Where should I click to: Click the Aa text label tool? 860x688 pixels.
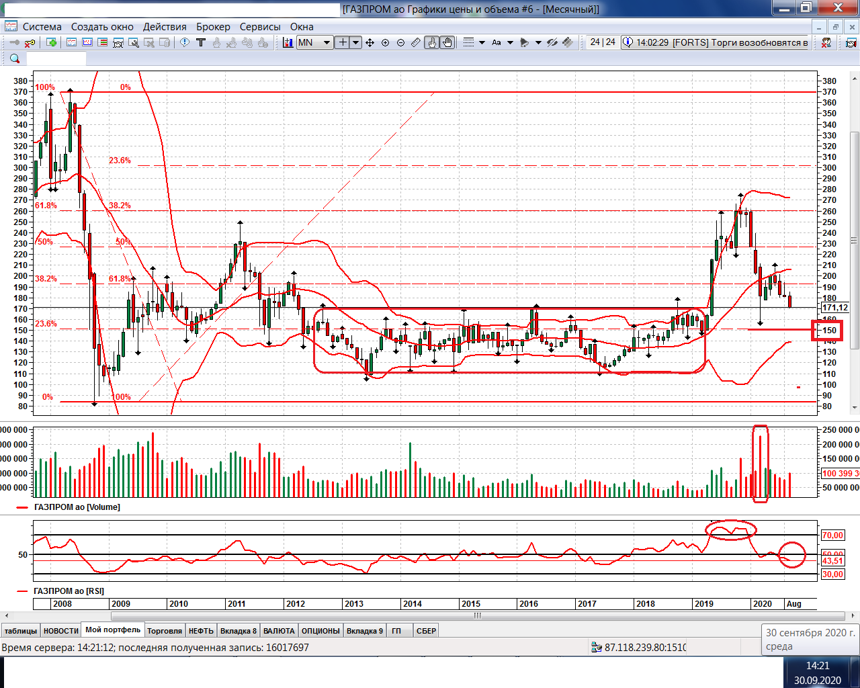[497, 42]
